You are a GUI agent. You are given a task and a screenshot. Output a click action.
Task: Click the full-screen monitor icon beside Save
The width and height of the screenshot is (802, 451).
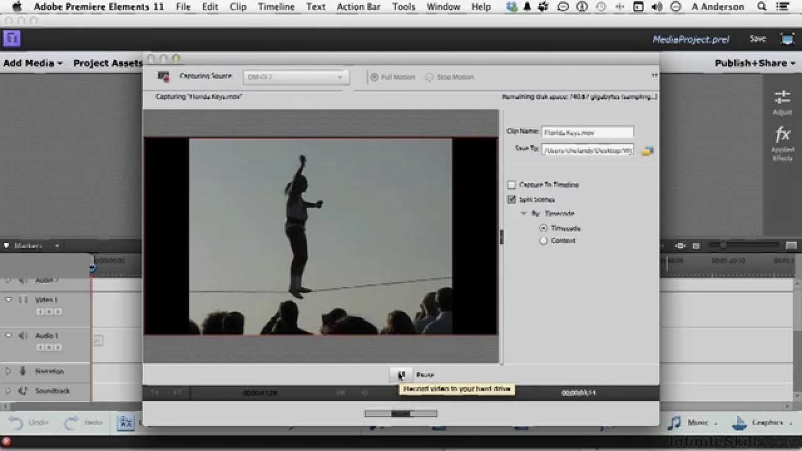tap(788, 39)
